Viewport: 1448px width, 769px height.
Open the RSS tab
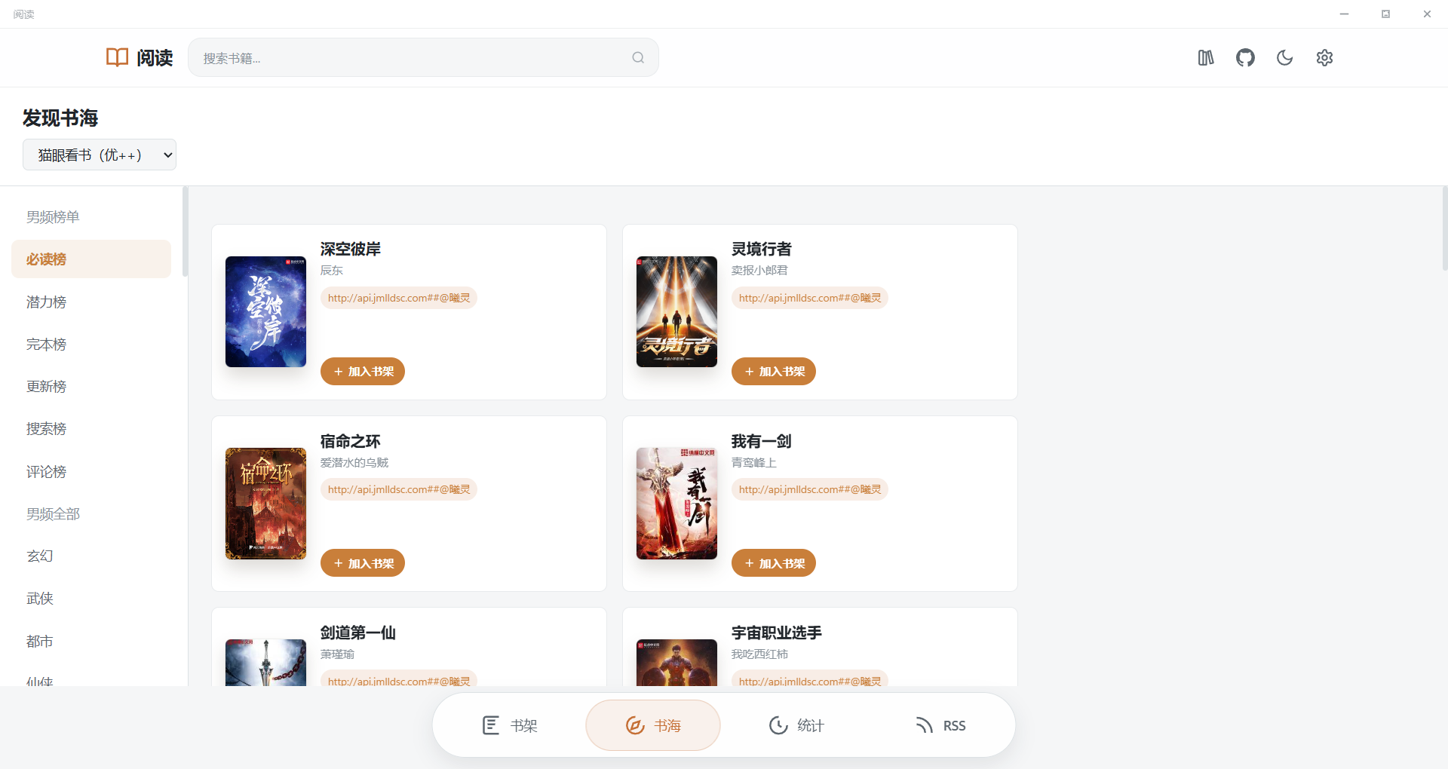point(940,725)
